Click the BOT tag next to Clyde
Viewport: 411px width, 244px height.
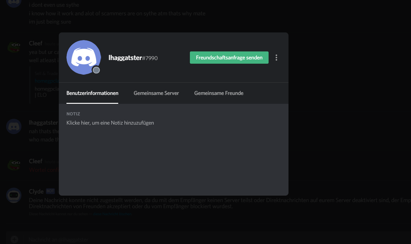[50, 191]
